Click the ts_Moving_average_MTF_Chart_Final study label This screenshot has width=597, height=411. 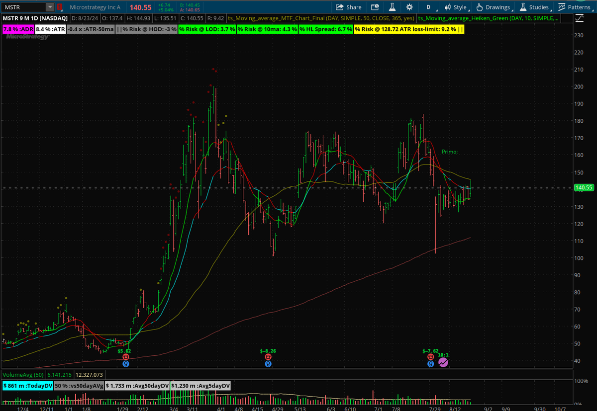coord(322,18)
